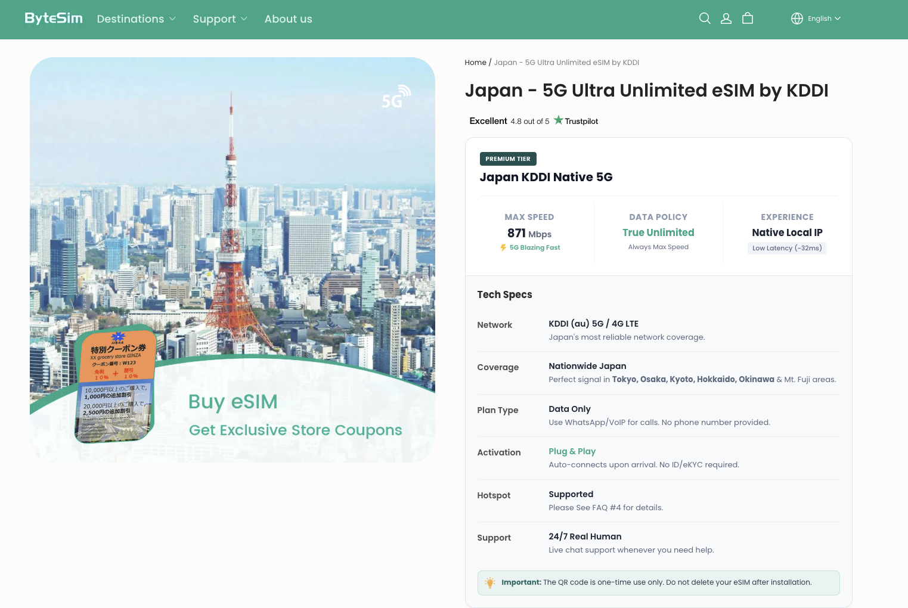908x608 pixels.
Task: Click the Hotspot Supported value
Action: click(x=571, y=494)
